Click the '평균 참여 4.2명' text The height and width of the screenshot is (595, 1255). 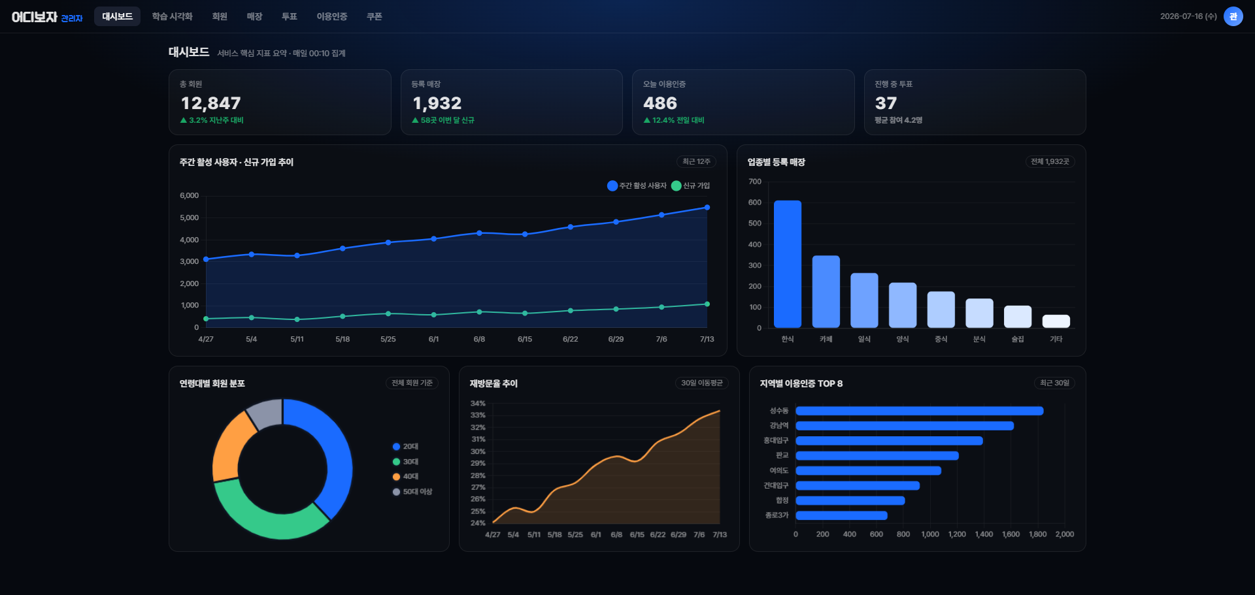tap(899, 120)
